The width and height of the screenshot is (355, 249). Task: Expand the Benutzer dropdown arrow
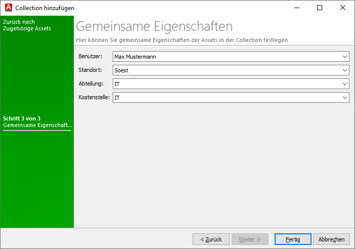[x=344, y=57]
